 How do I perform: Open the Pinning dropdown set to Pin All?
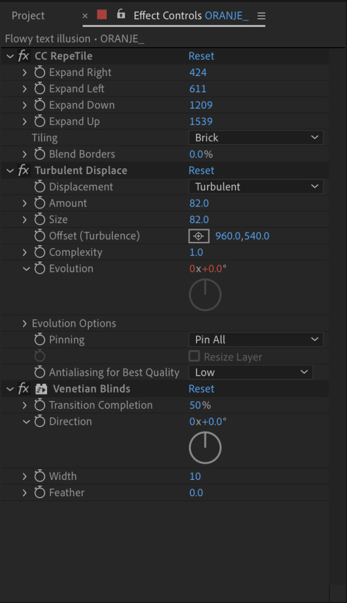click(x=256, y=340)
